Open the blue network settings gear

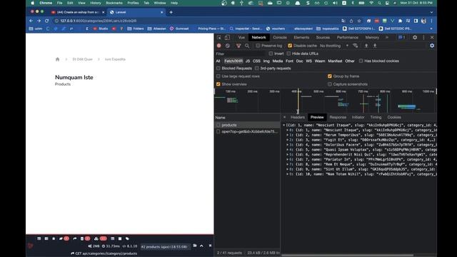point(432,46)
